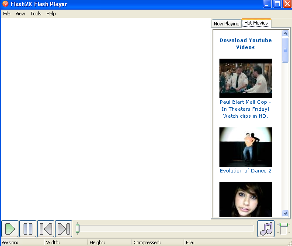
Task: Click the Height: status bar field
Action: [110, 242]
